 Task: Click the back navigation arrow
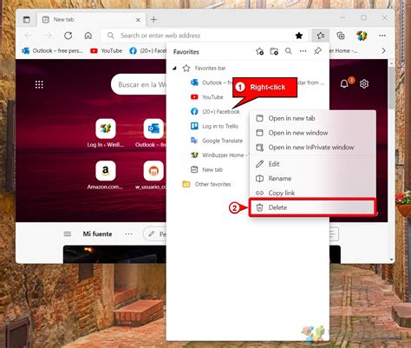click(x=29, y=36)
